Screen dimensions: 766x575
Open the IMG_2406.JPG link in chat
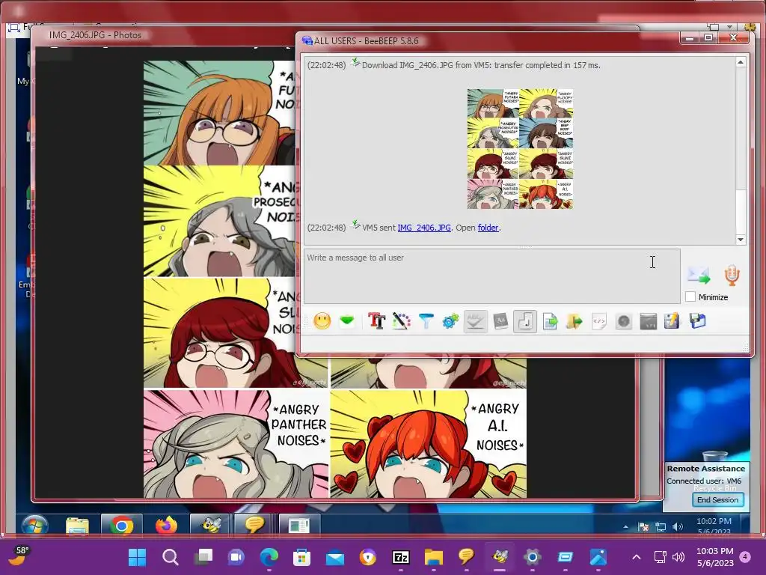point(424,228)
